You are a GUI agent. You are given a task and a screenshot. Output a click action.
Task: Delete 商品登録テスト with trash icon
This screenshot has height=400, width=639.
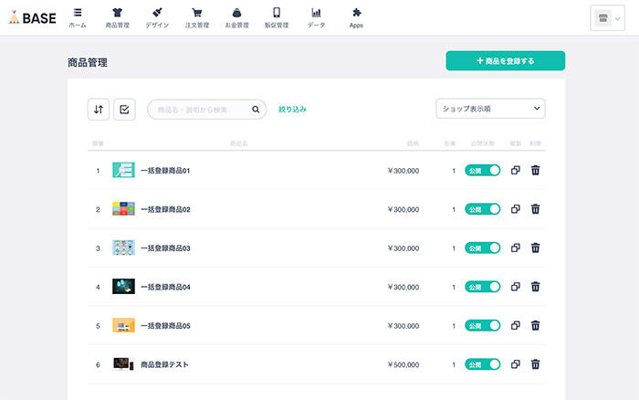pos(536,363)
